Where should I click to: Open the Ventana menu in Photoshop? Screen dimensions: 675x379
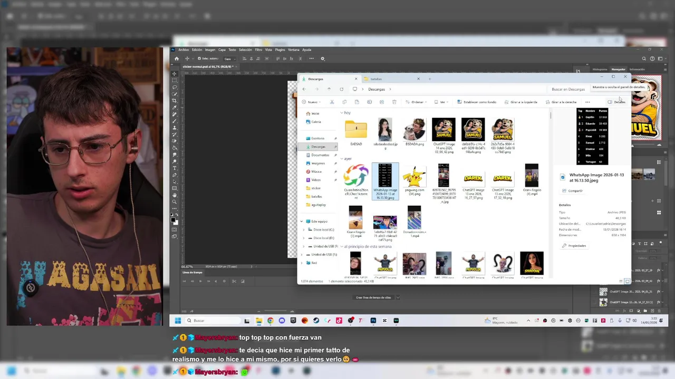294,50
